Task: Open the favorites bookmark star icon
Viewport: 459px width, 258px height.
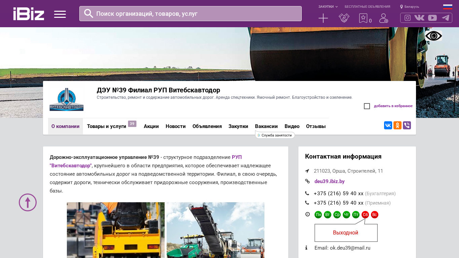Action: coord(363,18)
